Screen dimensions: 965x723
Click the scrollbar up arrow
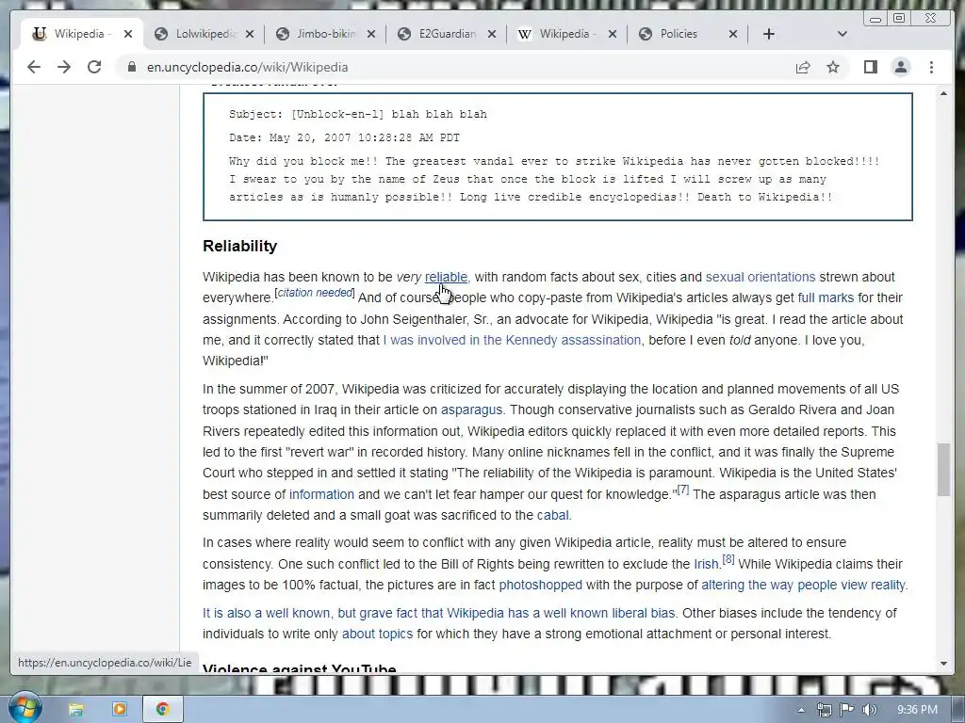pyautogui.click(x=943, y=93)
